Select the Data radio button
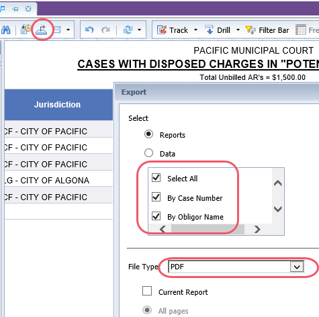This screenshot has height=317, width=319. (x=148, y=153)
